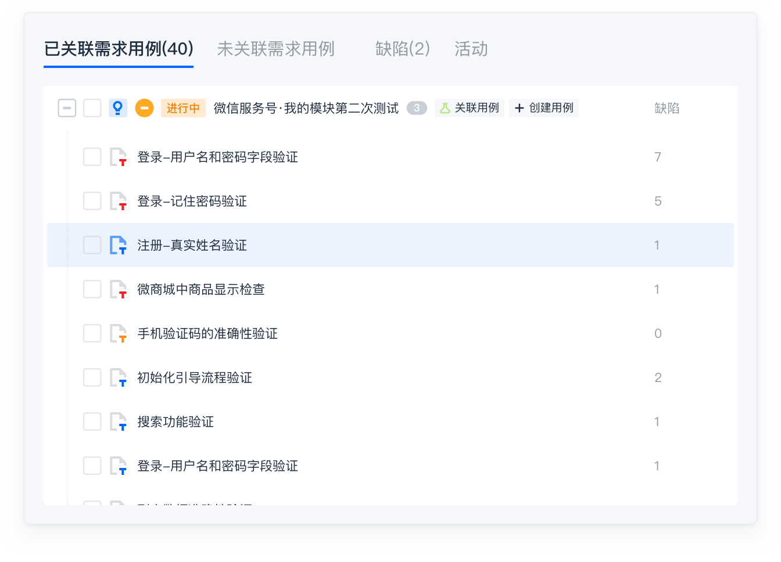Open the 微信服务号·我的模块第二次测试 requirement title
Screen dimensions: 781x562
click(x=306, y=108)
